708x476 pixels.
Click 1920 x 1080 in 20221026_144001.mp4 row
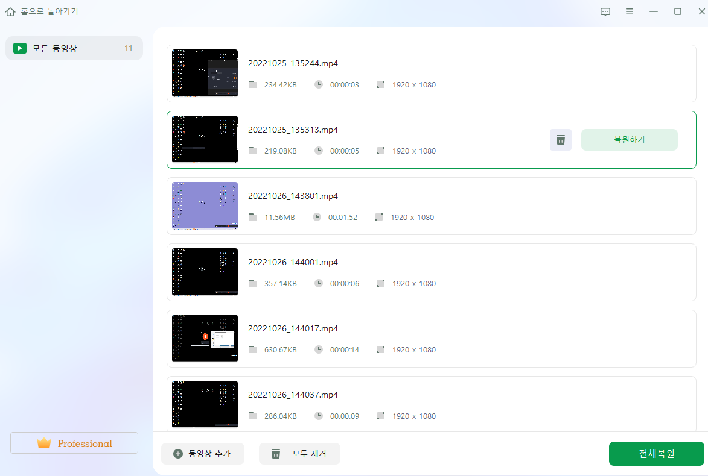[x=414, y=284]
